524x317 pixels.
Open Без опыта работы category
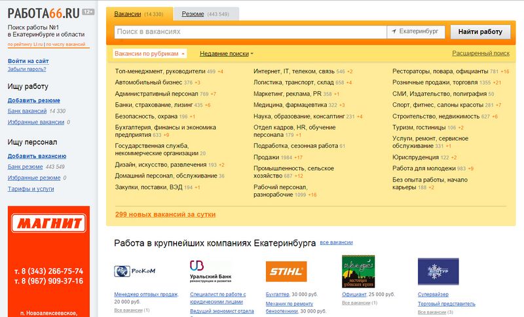click(430, 183)
